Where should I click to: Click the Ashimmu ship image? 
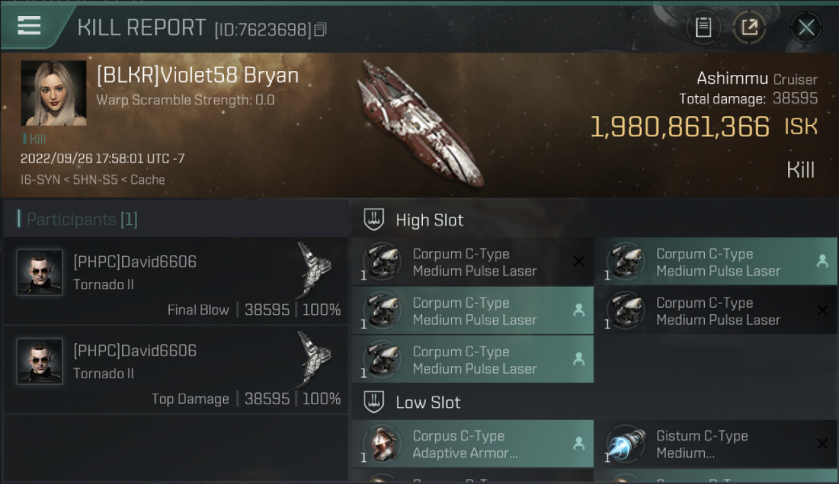coord(420,123)
